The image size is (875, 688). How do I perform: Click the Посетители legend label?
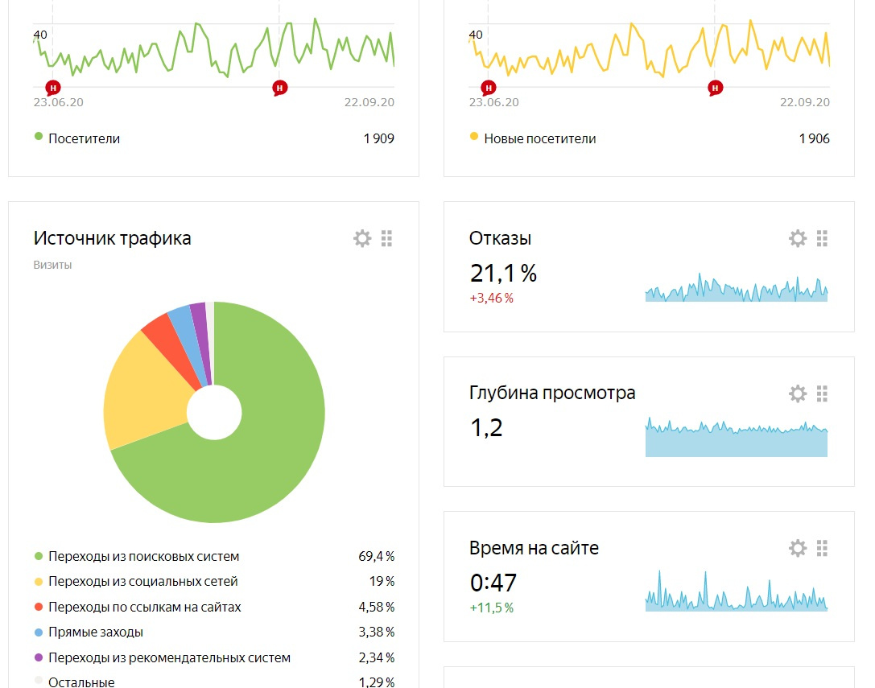[x=85, y=138]
